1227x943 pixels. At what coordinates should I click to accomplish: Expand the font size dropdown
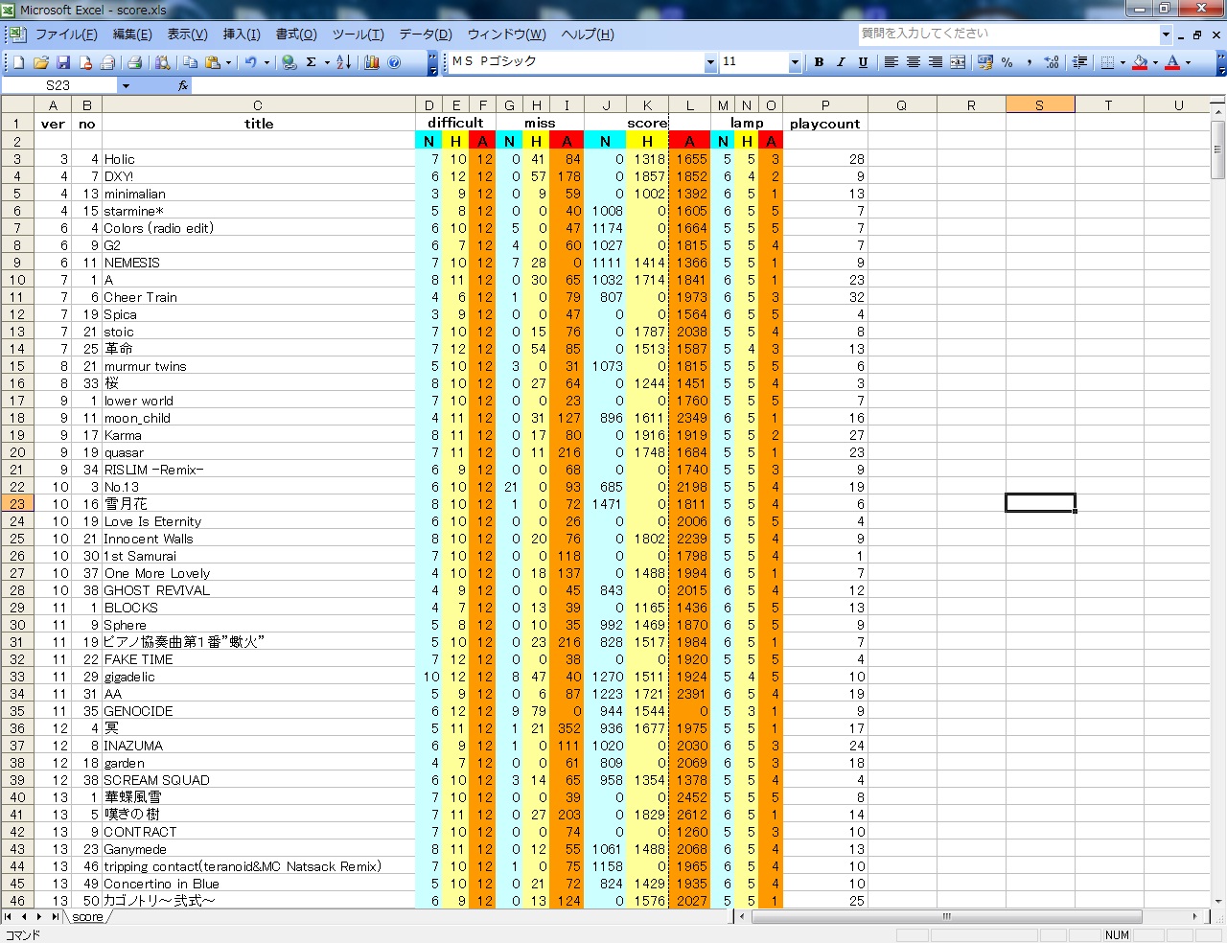794,62
